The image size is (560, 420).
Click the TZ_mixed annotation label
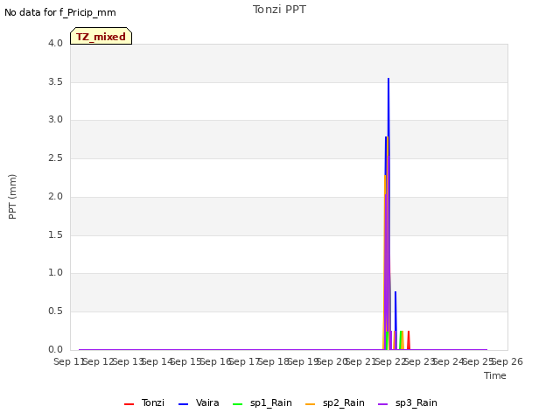[x=101, y=36]
